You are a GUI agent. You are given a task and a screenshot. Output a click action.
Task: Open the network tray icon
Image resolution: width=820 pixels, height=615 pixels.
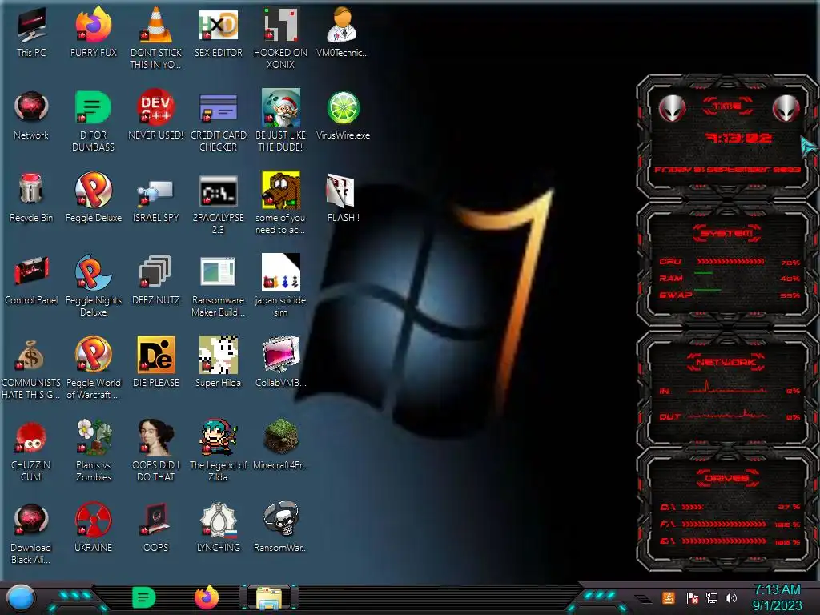(x=712, y=597)
